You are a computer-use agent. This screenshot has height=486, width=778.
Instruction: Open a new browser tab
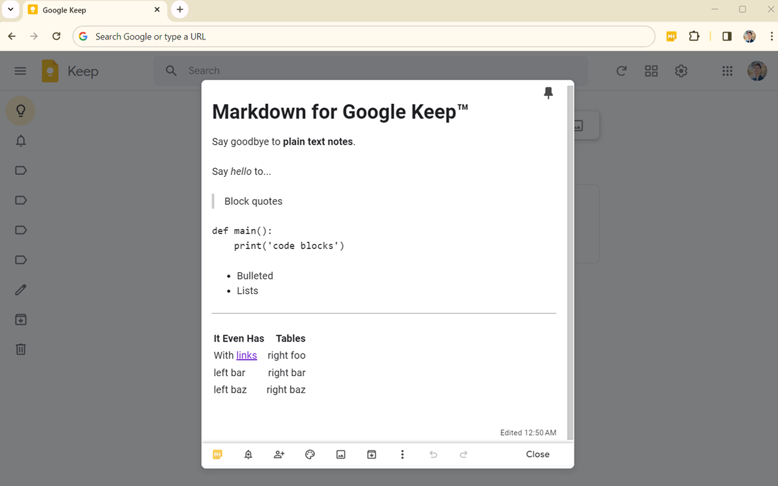(x=179, y=10)
